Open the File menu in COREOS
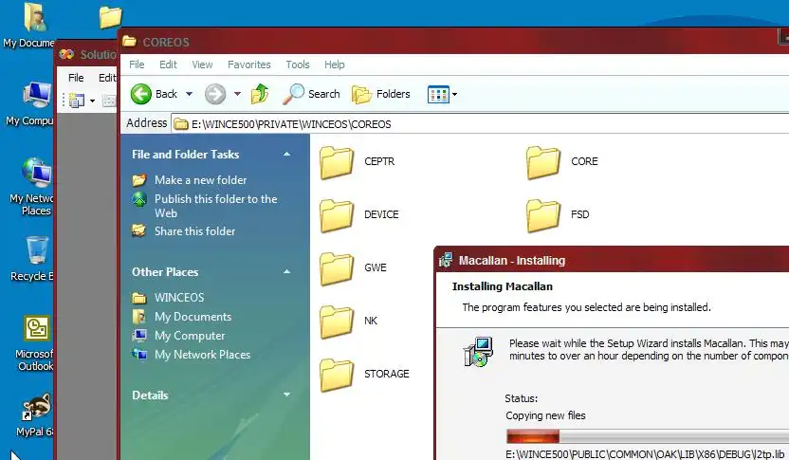 pyautogui.click(x=137, y=64)
